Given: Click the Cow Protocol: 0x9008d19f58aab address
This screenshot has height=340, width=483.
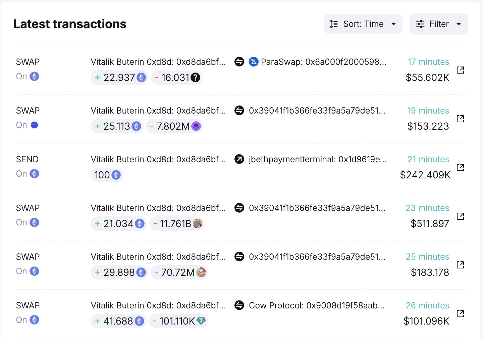Looking at the screenshot, I should (317, 305).
